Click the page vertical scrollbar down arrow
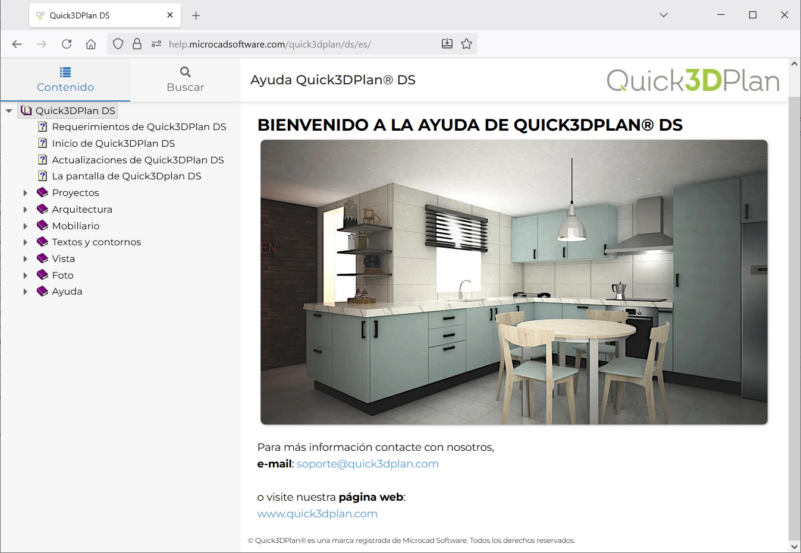This screenshot has height=553, width=801. pyautogui.click(x=794, y=546)
